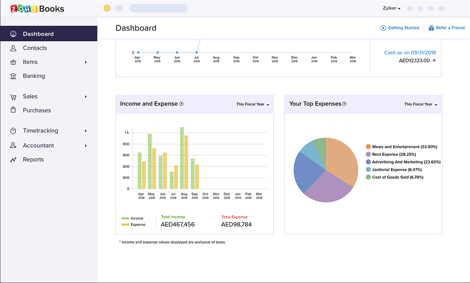This screenshot has height=283, width=470.
Task: Expand the Accountant submenu arrow
Action: tap(86, 146)
